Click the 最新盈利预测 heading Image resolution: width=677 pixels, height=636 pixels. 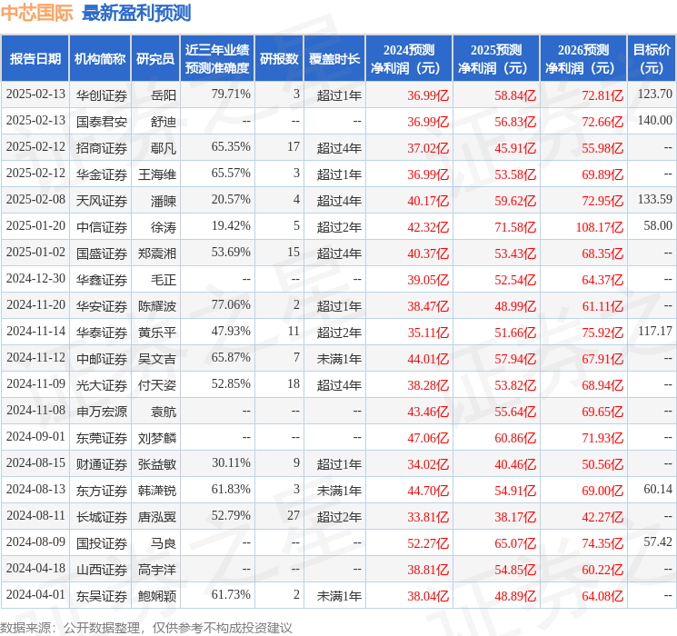point(136,13)
